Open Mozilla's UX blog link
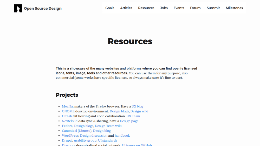 (137, 106)
